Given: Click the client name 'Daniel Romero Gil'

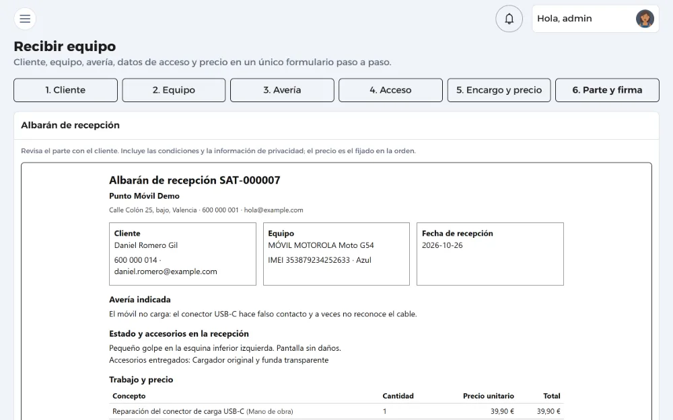Looking at the screenshot, I should pos(146,245).
